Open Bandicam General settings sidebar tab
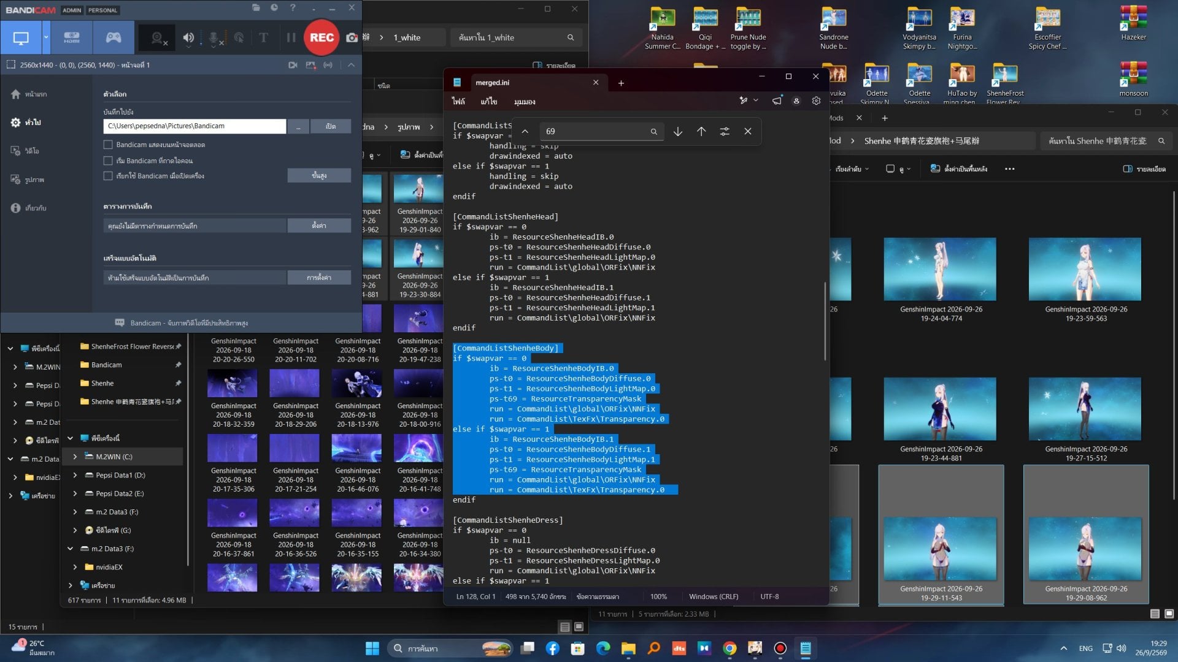 click(26, 123)
